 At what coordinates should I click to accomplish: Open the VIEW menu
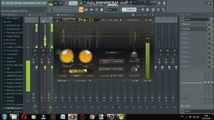tap(25, 3)
